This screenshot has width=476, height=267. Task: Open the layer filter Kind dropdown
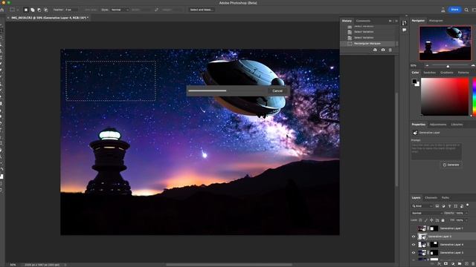click(422, 206)
